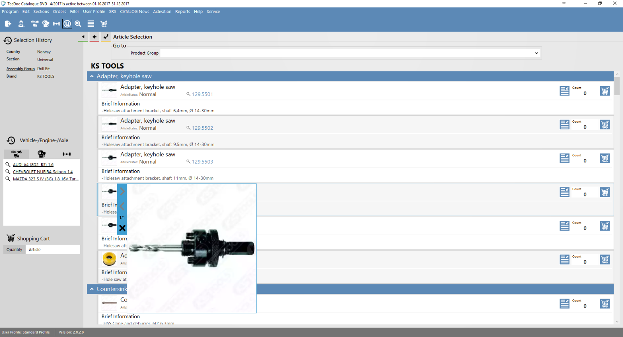623x337 pixels.
Task: Select the axle search toolbar icon
Action: point(56,24)
